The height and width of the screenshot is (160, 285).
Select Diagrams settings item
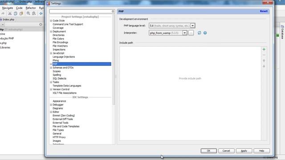(57, 108)
